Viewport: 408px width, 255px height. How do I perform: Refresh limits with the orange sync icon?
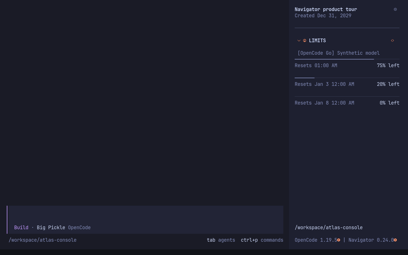392,41
